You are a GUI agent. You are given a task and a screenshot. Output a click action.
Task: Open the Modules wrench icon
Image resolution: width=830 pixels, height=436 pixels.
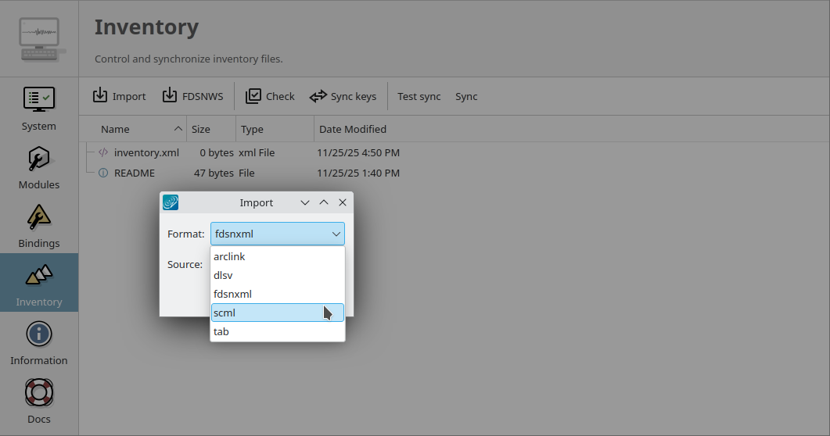coord(38,166)
